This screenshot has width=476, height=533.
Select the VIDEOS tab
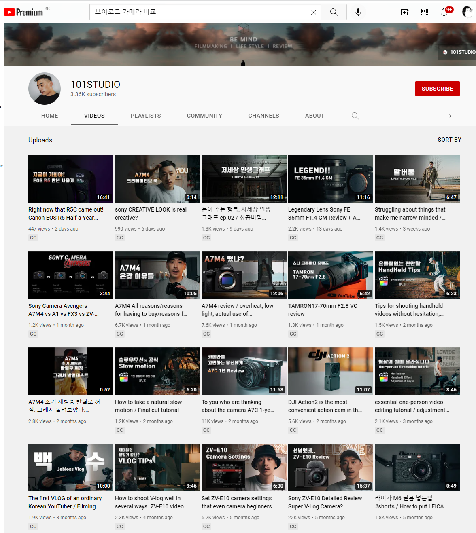click(94, 116)
